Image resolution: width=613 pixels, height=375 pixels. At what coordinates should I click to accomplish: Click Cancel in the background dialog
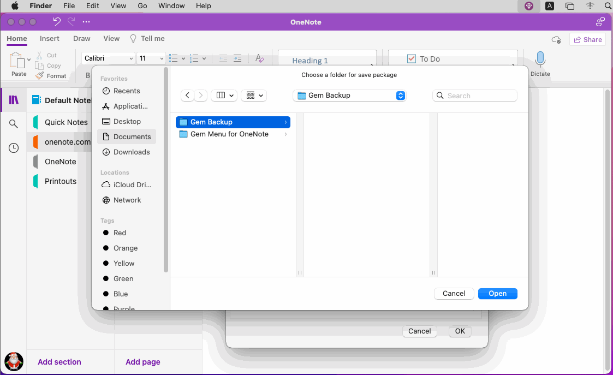point(419,331)
